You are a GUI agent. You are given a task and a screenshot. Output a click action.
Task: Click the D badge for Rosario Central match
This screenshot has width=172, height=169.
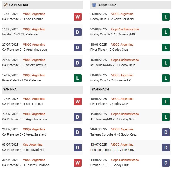166,147
